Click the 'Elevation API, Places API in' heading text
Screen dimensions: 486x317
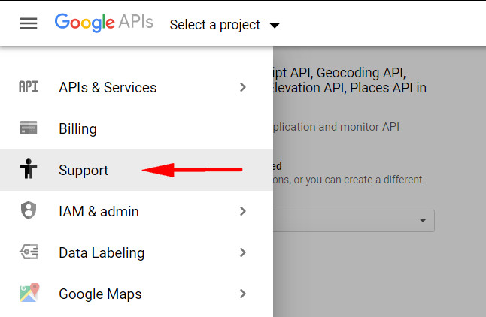click(350, 88)
